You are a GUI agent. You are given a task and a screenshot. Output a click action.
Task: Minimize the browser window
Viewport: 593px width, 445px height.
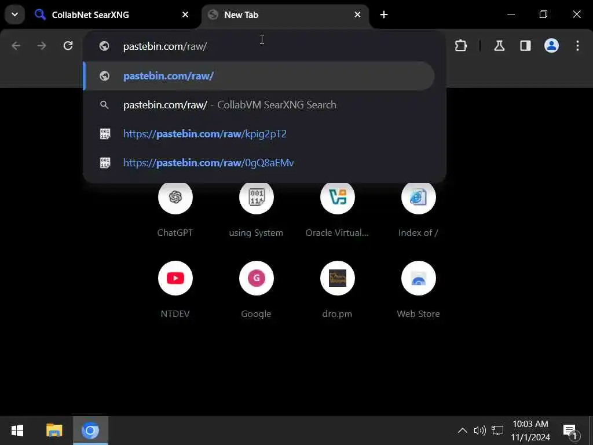click(x=511, y=14)
